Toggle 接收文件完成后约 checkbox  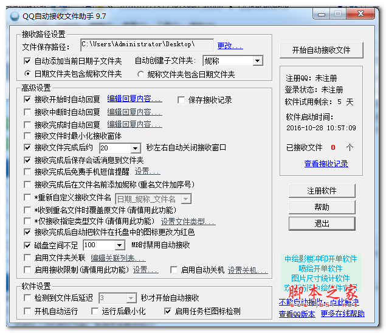(x=27, y=148)
